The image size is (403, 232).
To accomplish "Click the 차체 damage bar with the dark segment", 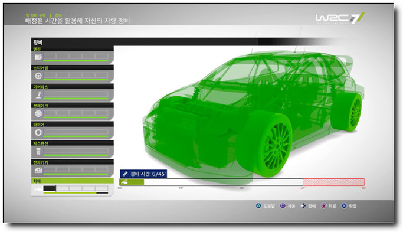I will (x=76, y=189).
